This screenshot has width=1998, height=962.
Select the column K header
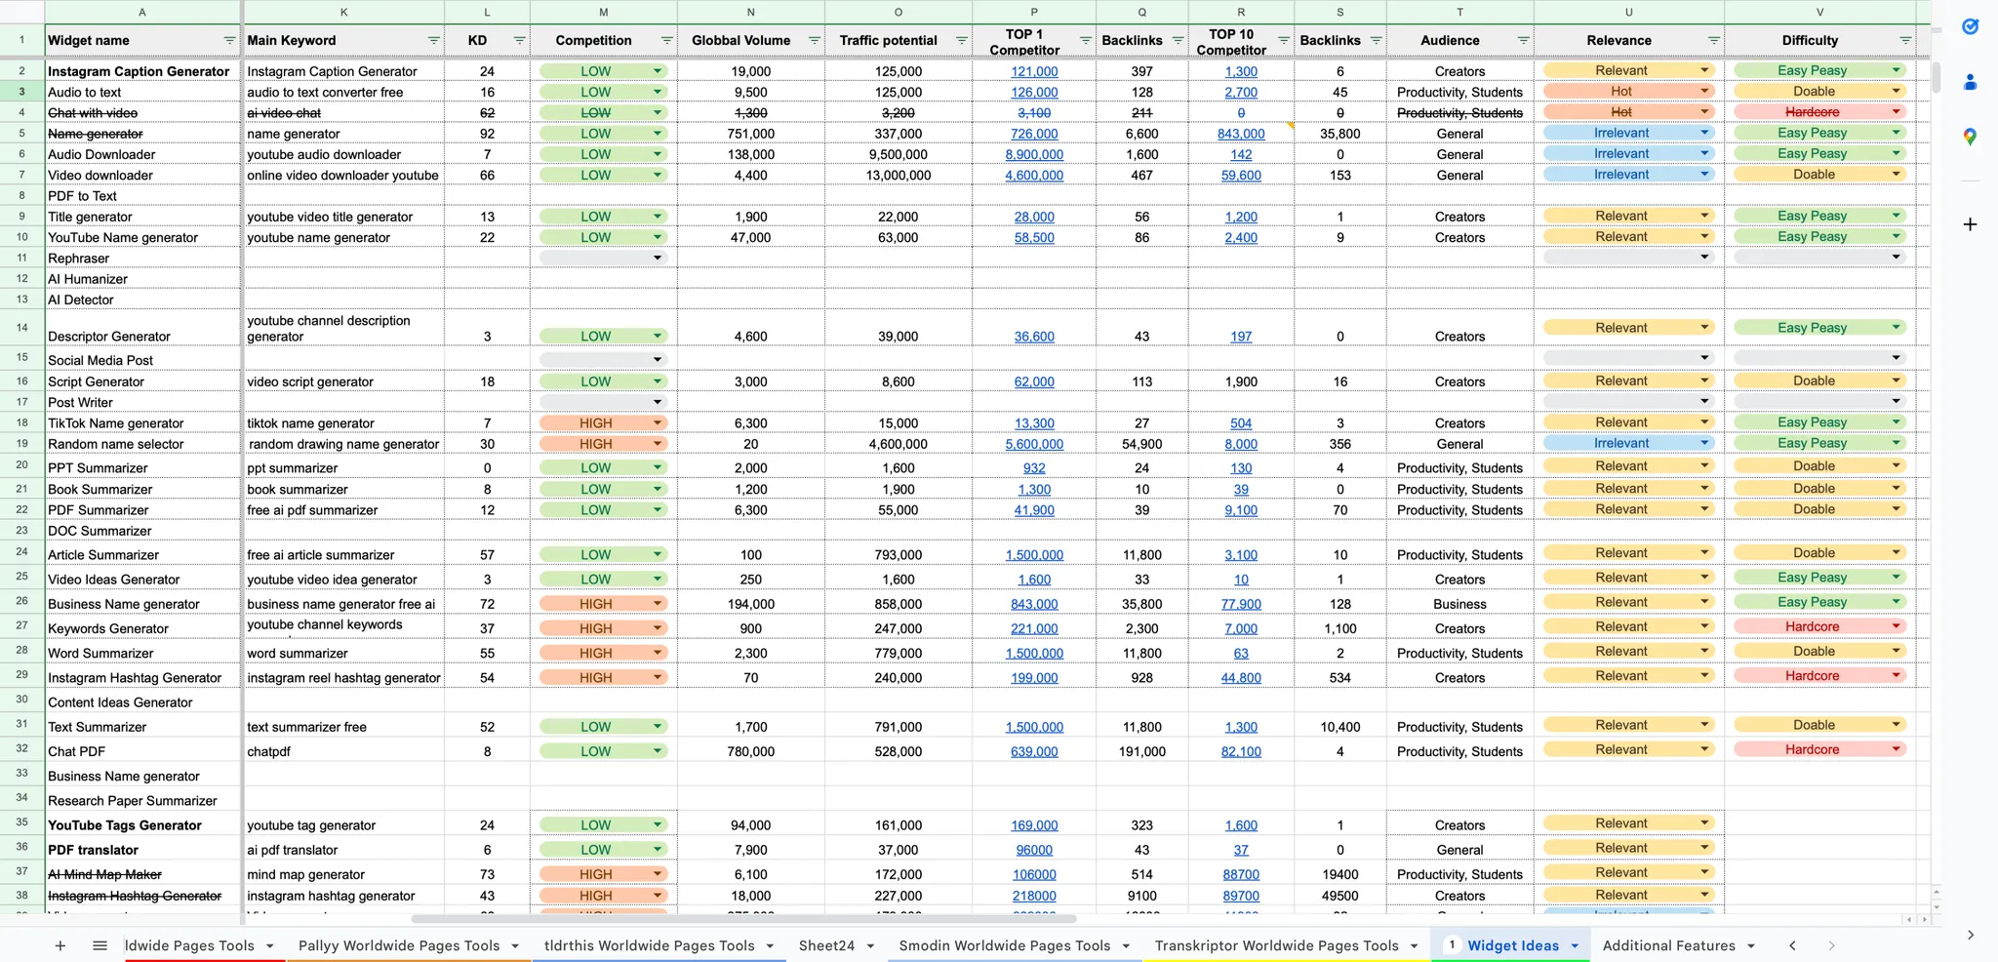[x=343, y=12]
